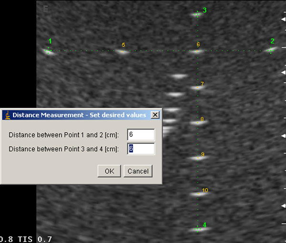The image size is (286, 243).
Task: Focus the Point 1 and 2 distance field
Action: pos(141,135)
